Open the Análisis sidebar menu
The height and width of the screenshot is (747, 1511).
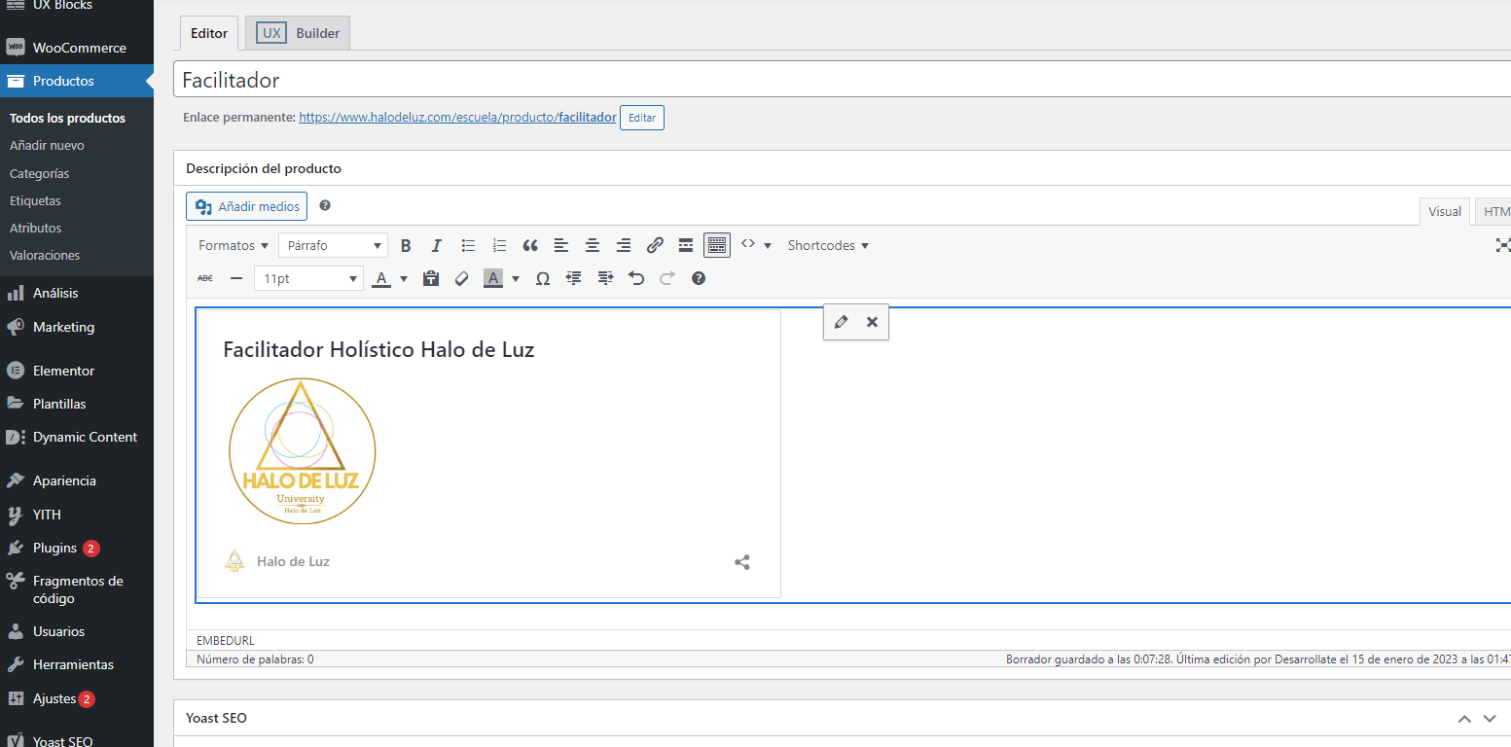pyautogui.click(x=77, y=293)
